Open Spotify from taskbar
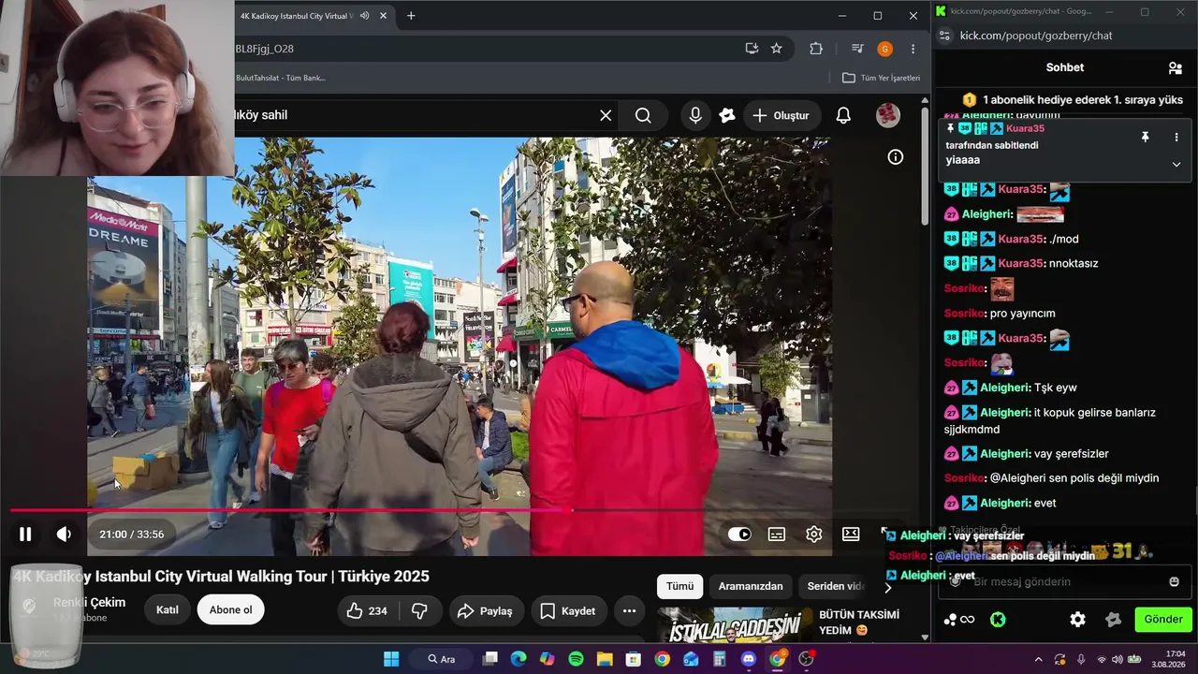 [576, 659]
